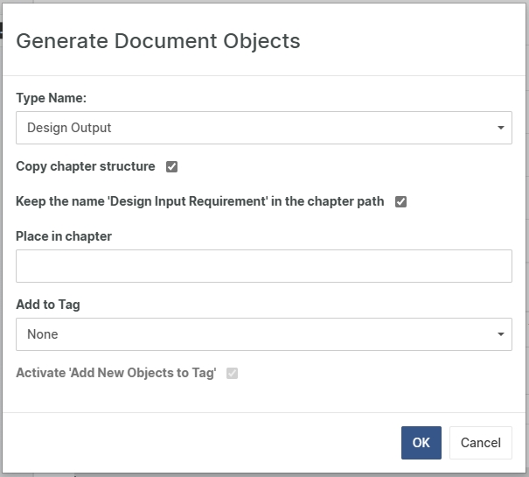Focus the Place in chapter text field
The image size is (529, 477).
263,266
